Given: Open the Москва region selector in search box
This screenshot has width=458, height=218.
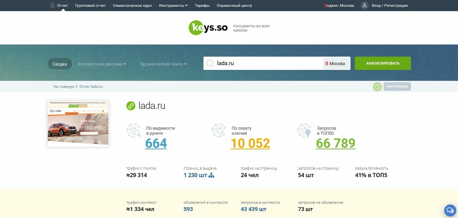Looking at the screenshot, I should tap(336, 63).
